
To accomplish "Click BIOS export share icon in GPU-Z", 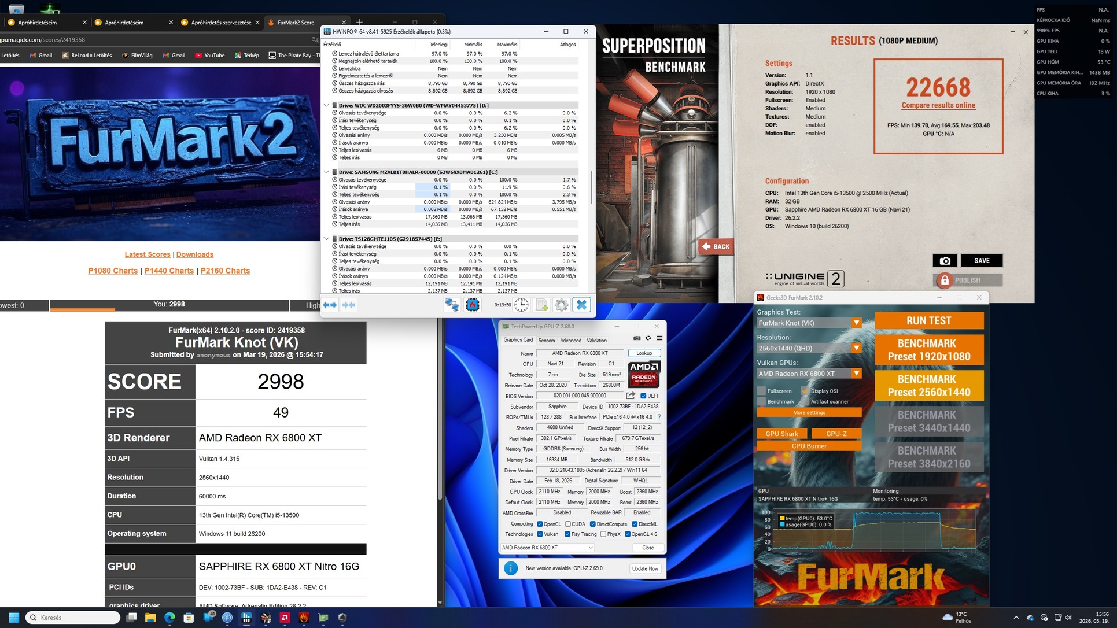I will [x=631, y=396].
